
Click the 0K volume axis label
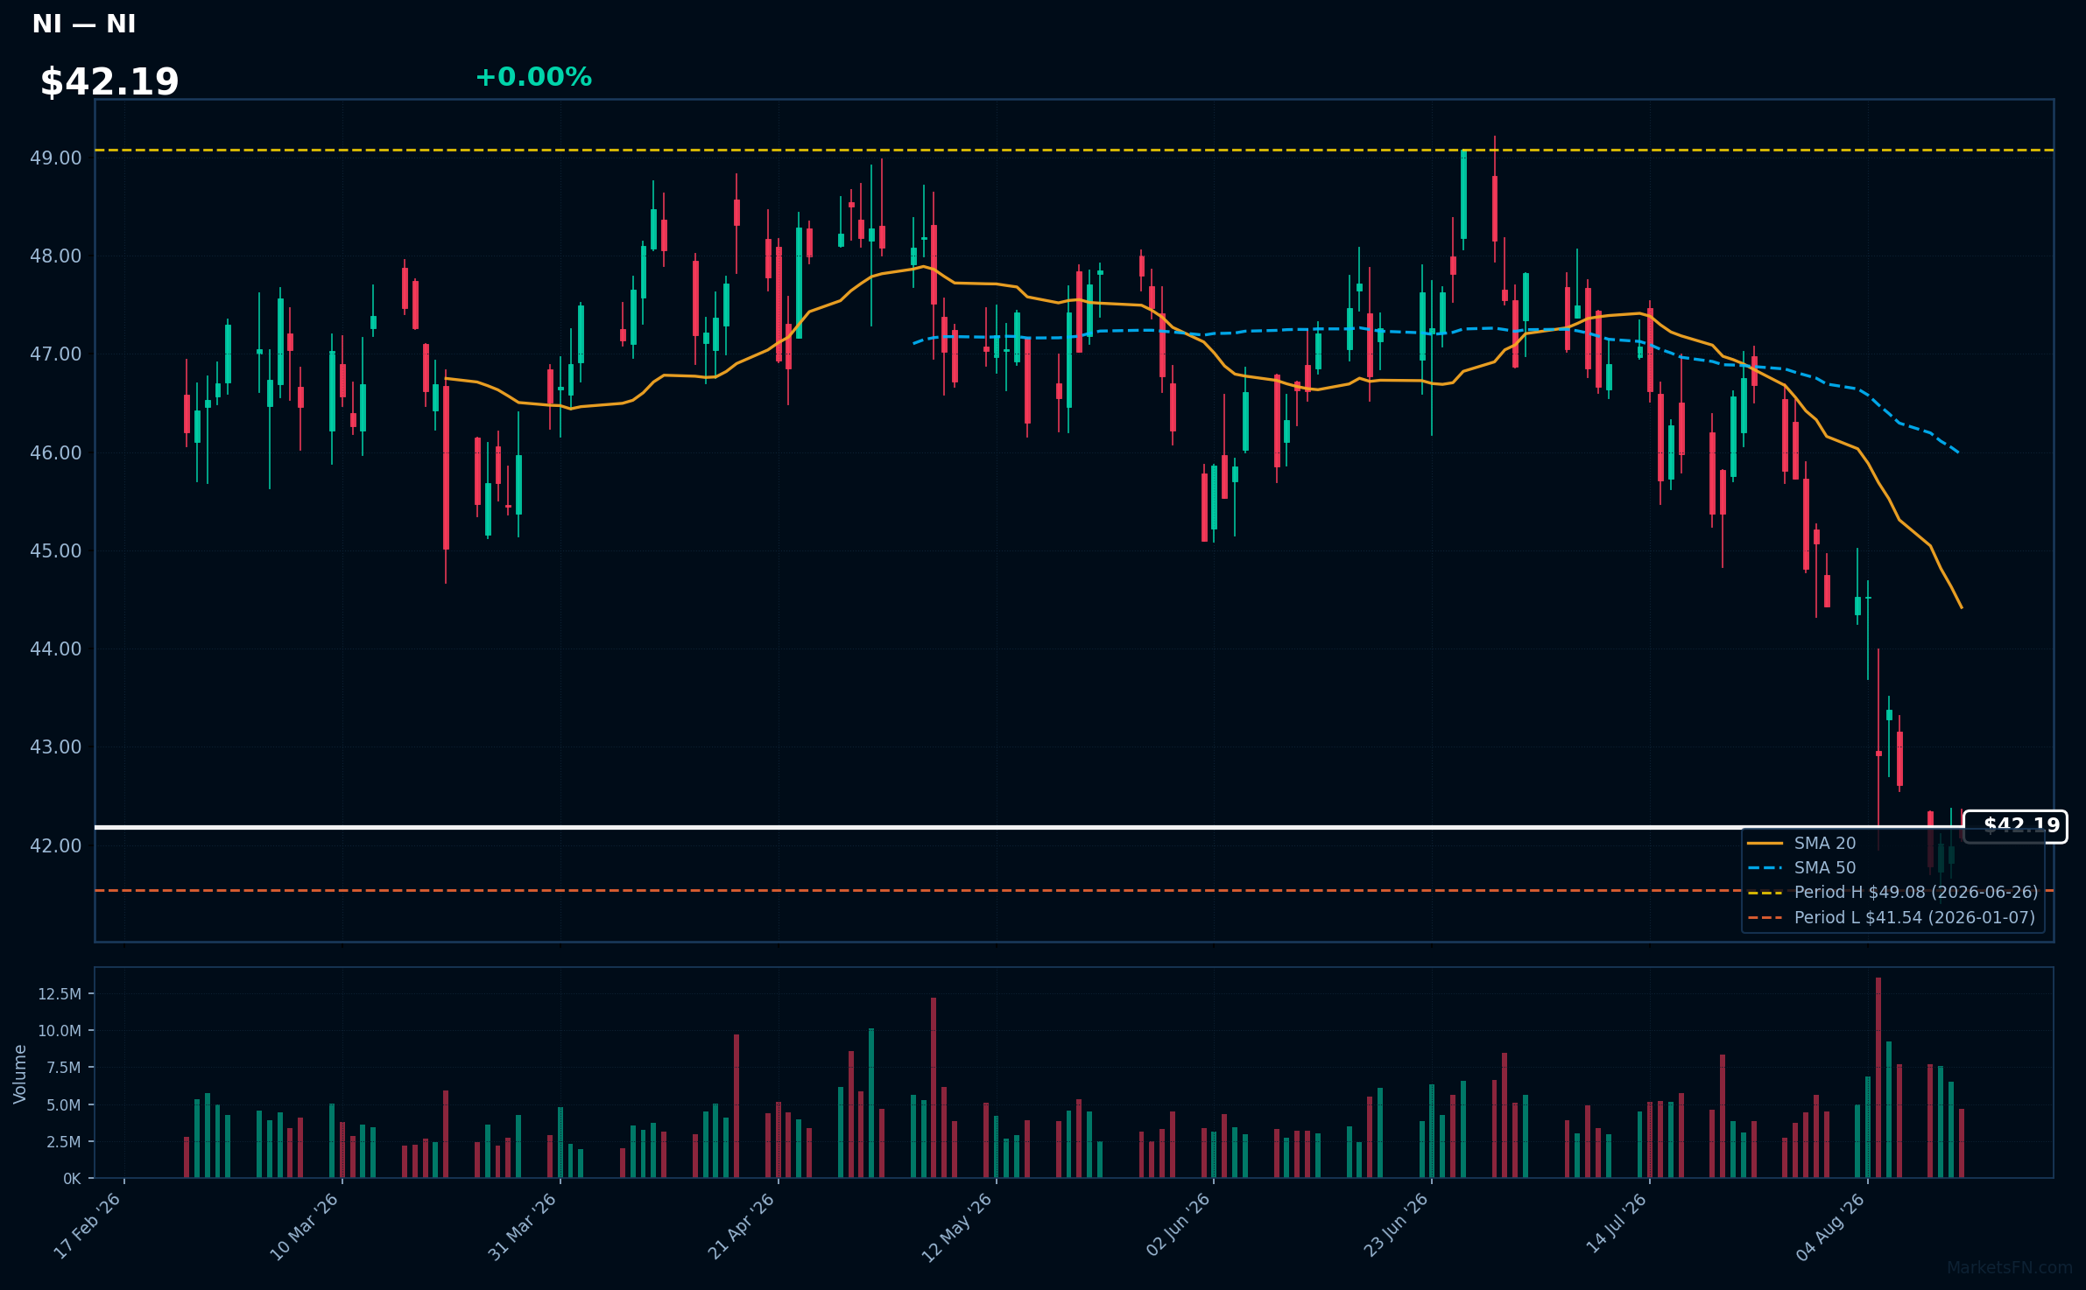pos(72,1179)
